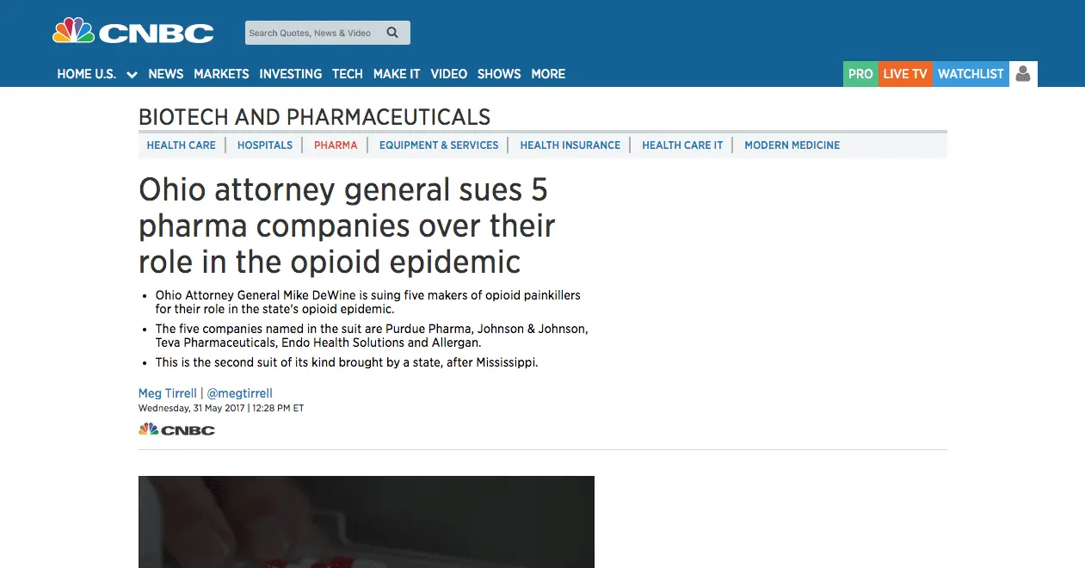1085x568 pixels.
Task: Open the INVESTING menu
Action: [x=290, y=74]
